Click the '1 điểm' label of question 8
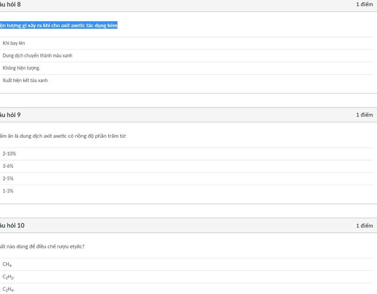This screenshot has width=377, height=294. click(364, 4)
